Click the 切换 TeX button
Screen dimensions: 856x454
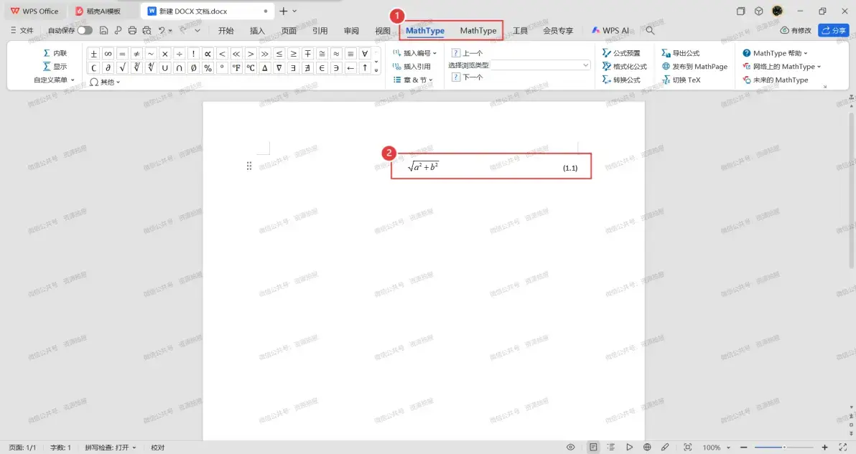click(x=681, y=80)
